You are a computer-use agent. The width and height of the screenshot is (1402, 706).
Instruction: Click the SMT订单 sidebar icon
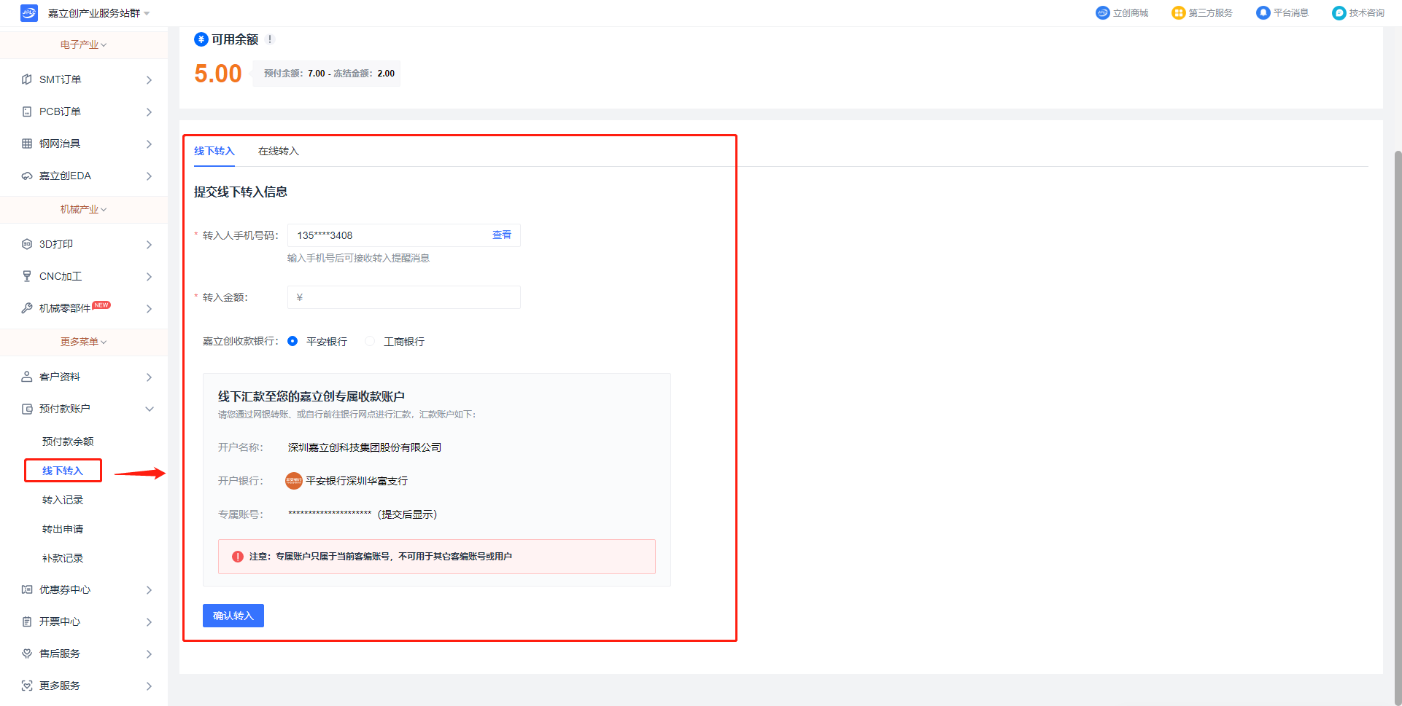tap(27, 79)
